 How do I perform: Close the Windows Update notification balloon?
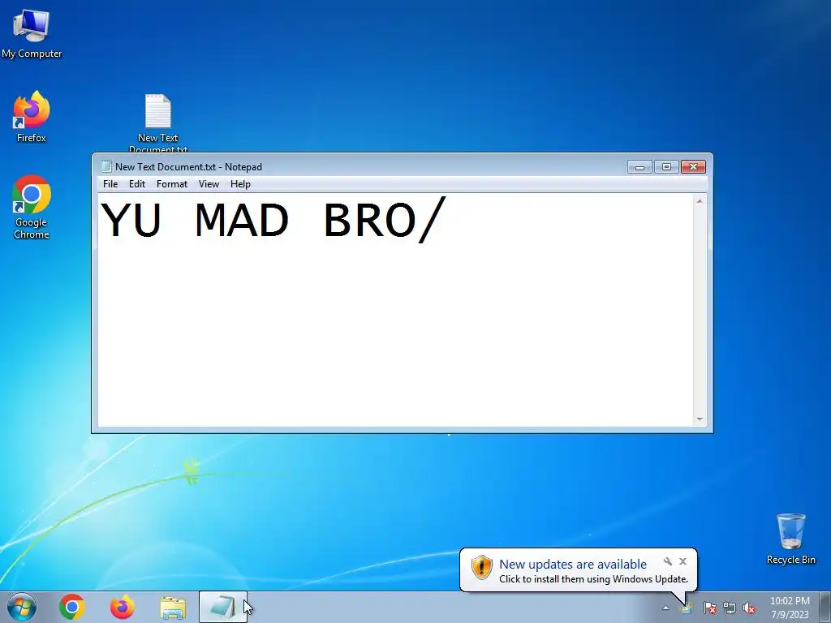click(682, 561)
